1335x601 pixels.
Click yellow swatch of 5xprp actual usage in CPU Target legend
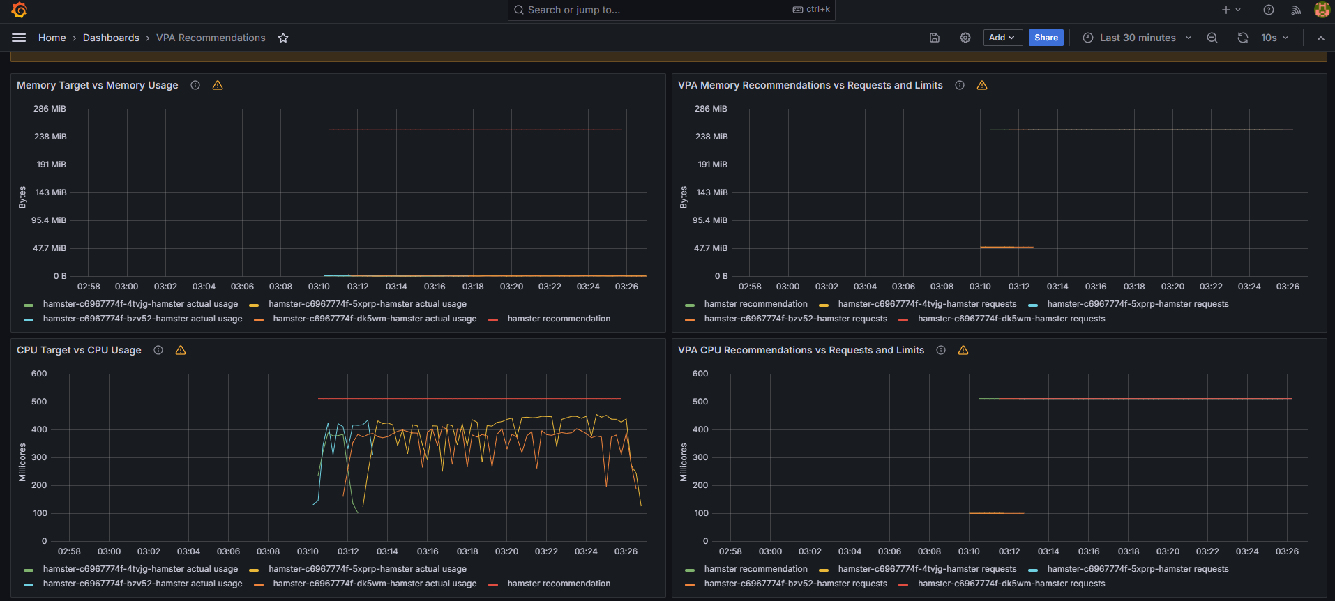[x=254, y=570]
